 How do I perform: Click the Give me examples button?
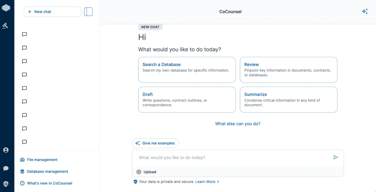155,143
